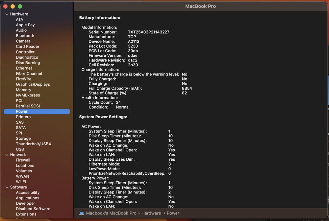329x221 pixels.
Task: Select Diagnostics in the sidebar
Action: click(x=27, y=57)
